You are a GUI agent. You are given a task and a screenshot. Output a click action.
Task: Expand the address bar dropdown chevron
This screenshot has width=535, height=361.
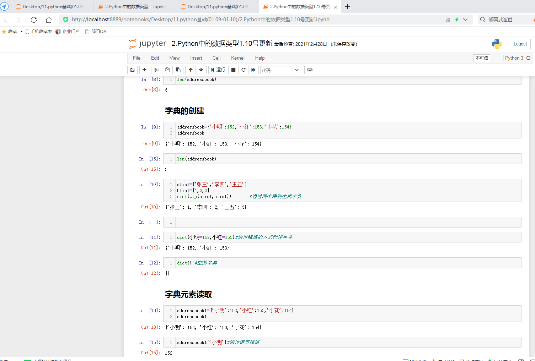coord(465,20)
